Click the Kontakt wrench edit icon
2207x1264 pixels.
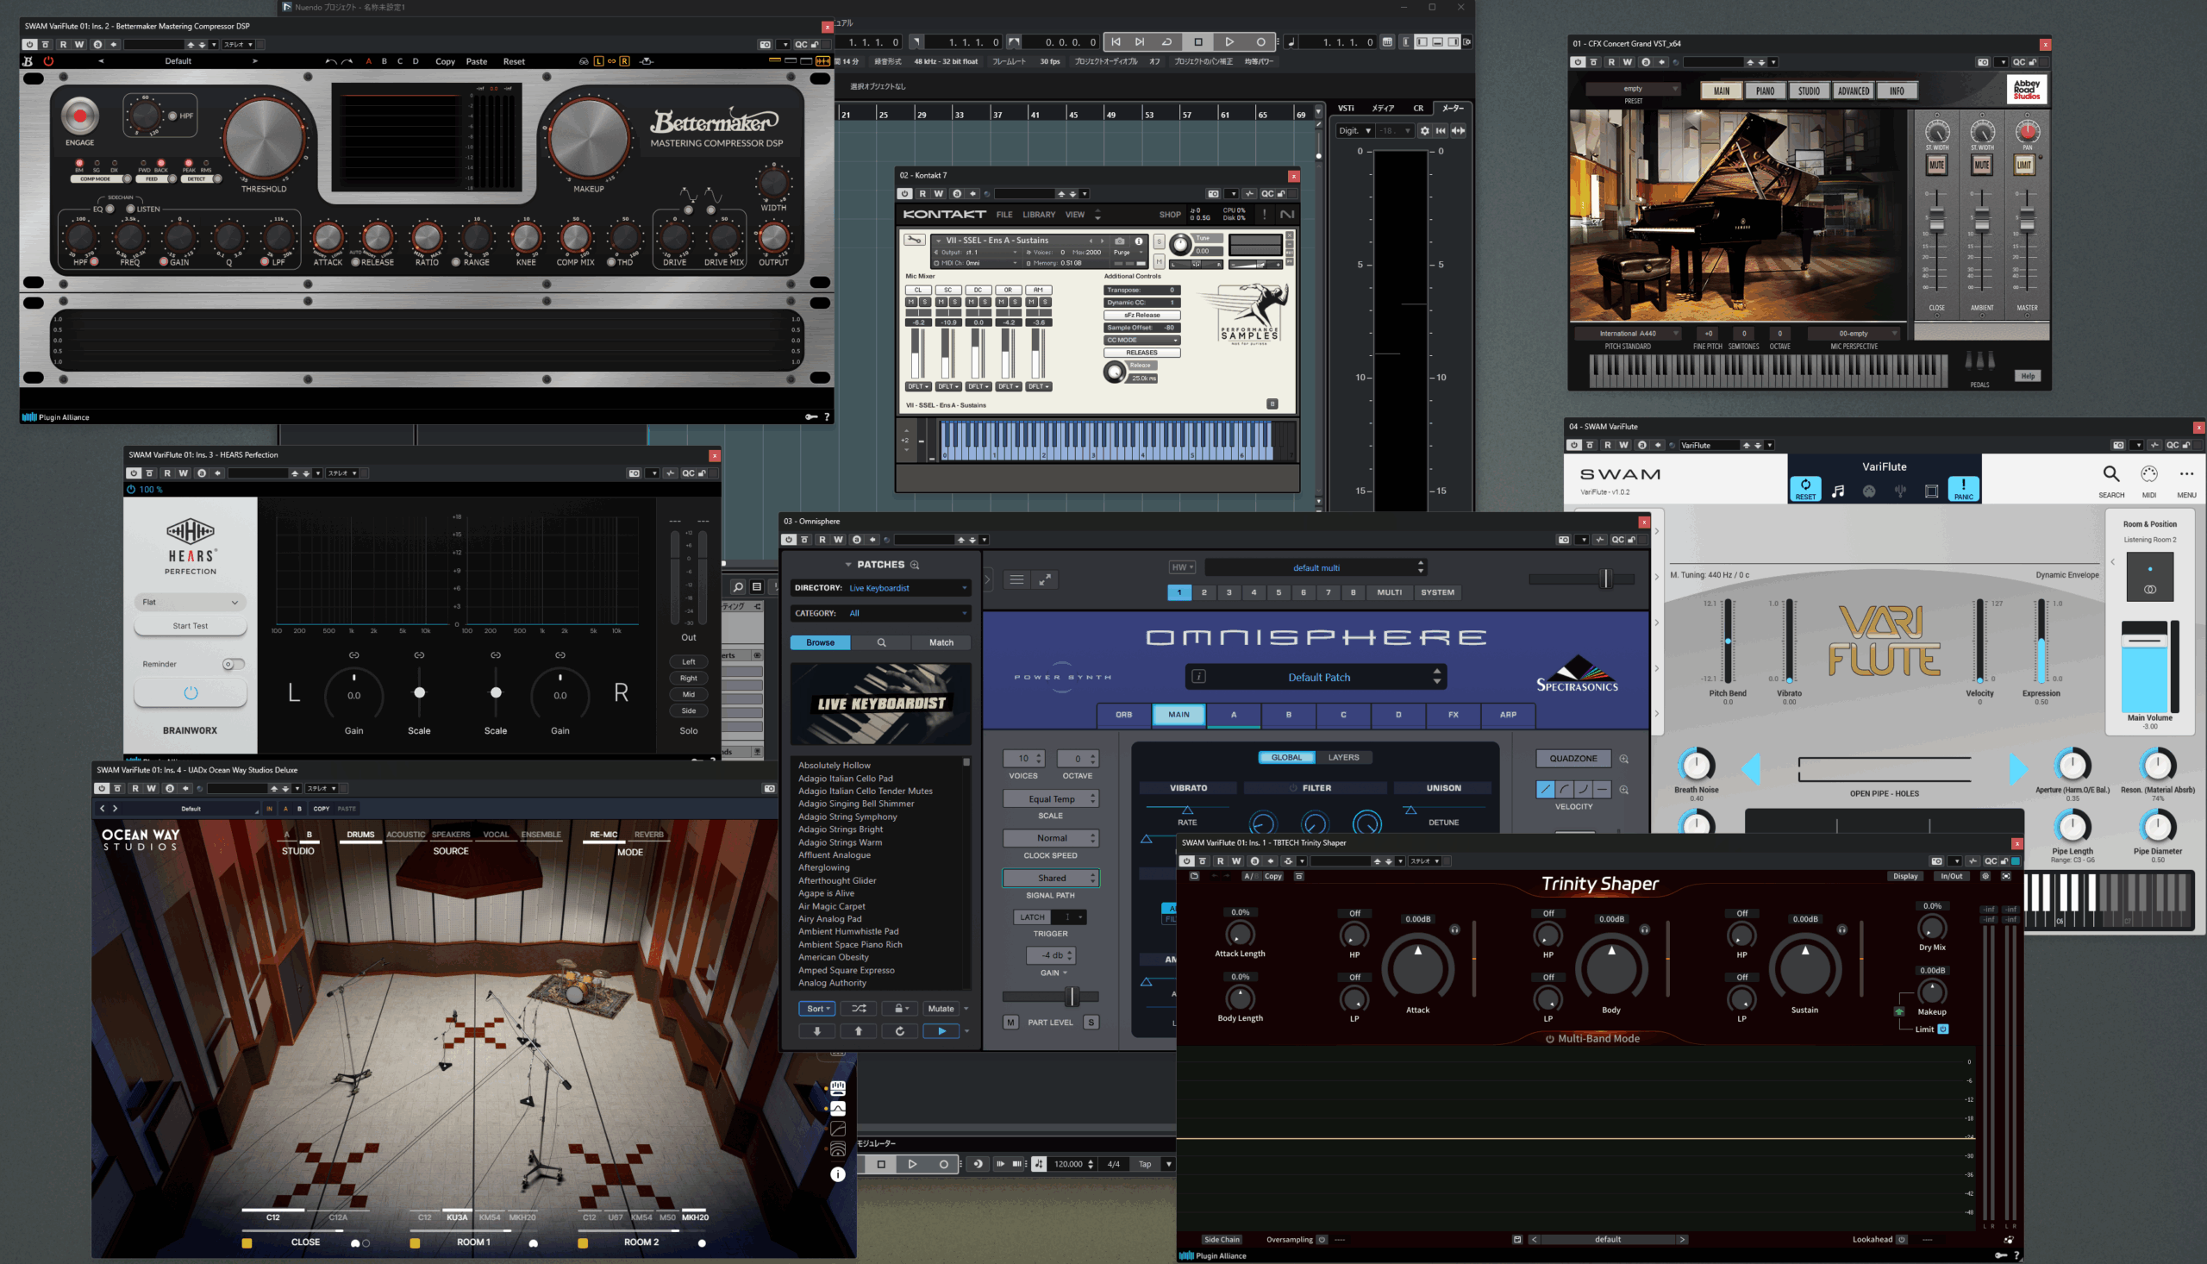click(x=914, y=240)
